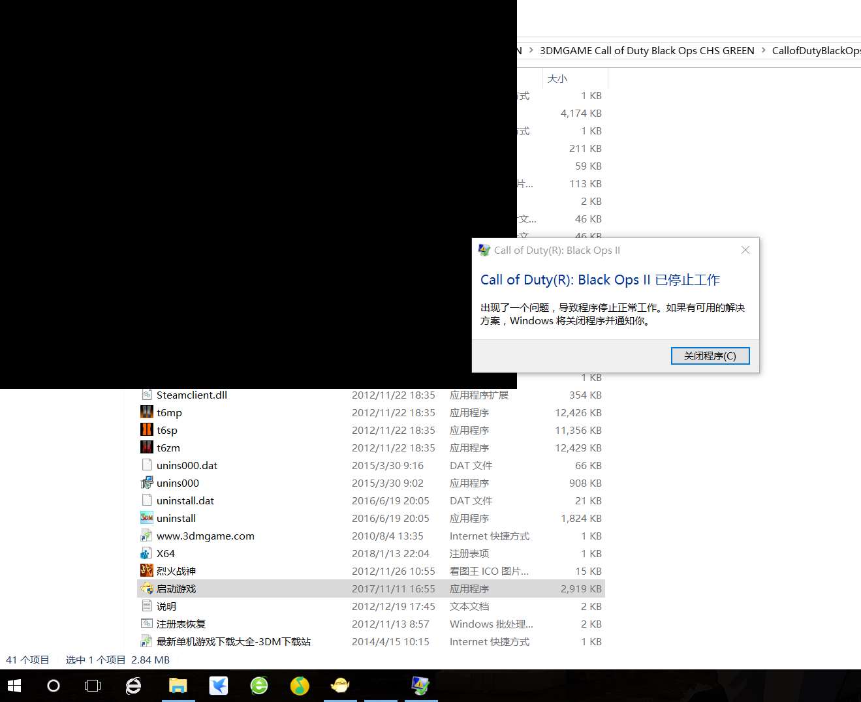The height and width of the screenshot is (702, 861).
Task: Click the Windows 批处理... type cell
Action: point(492,624)
